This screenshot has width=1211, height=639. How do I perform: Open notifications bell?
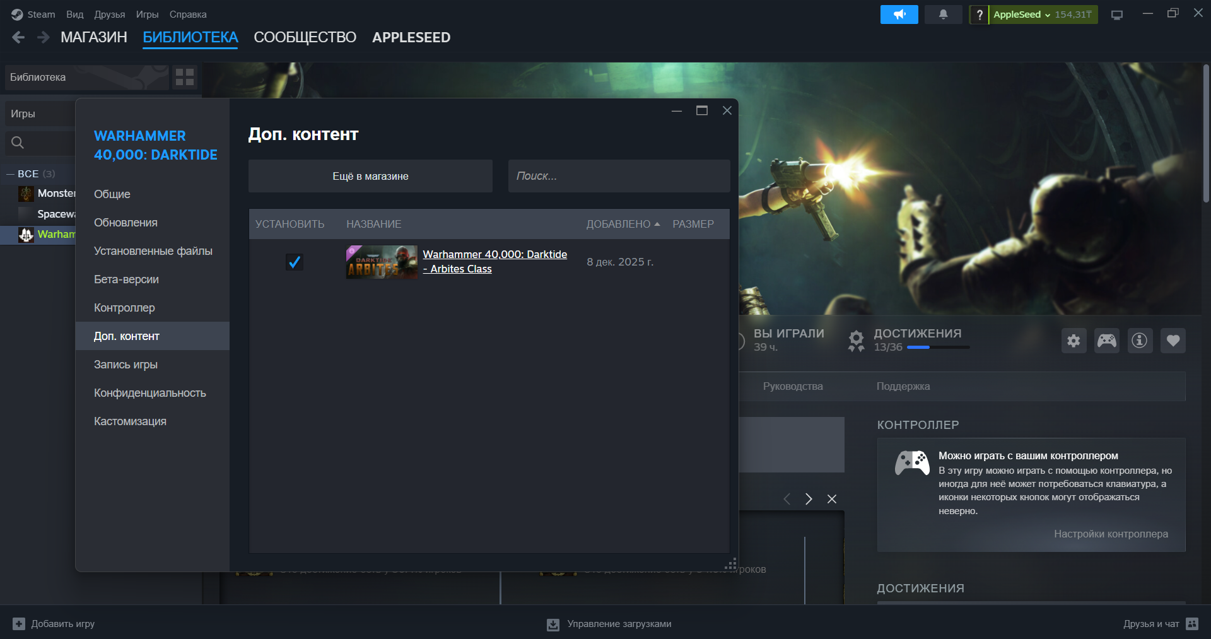click(943, 14)
